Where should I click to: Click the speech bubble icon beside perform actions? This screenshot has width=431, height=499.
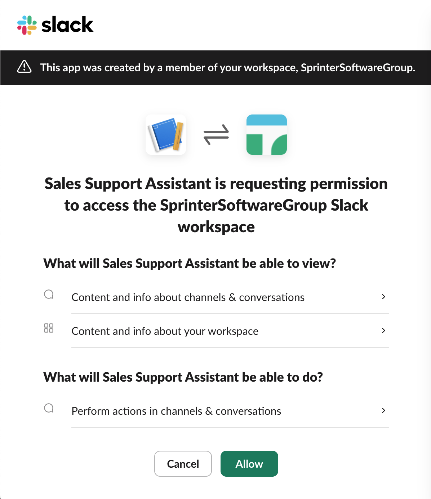(49, 408)
